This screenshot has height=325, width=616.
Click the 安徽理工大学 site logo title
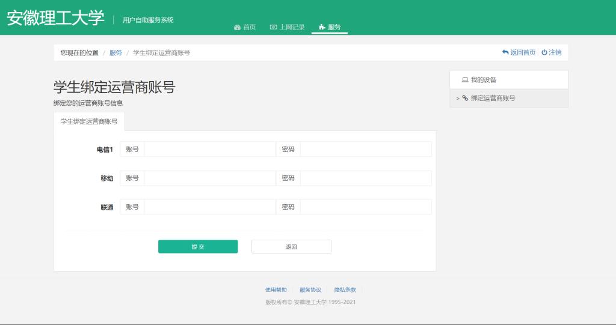coord(55,19)
